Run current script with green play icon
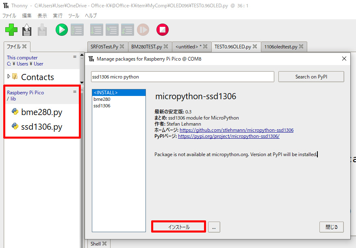This screenshot has width=356, height=248. tap(62, 30)
